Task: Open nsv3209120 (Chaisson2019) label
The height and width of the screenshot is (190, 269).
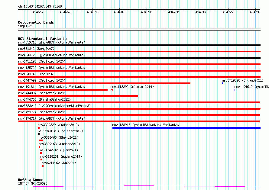Action: pyautogui.click(x=60, y=131)
